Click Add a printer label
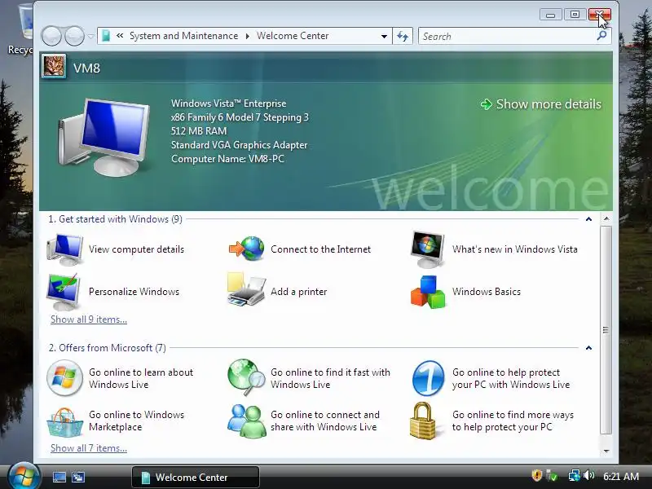The width and height of the screenshot is (652, 489). point(298,292)
